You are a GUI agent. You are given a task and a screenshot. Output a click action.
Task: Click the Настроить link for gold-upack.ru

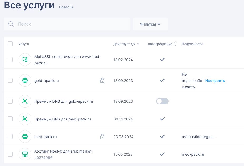click(215, 81)
